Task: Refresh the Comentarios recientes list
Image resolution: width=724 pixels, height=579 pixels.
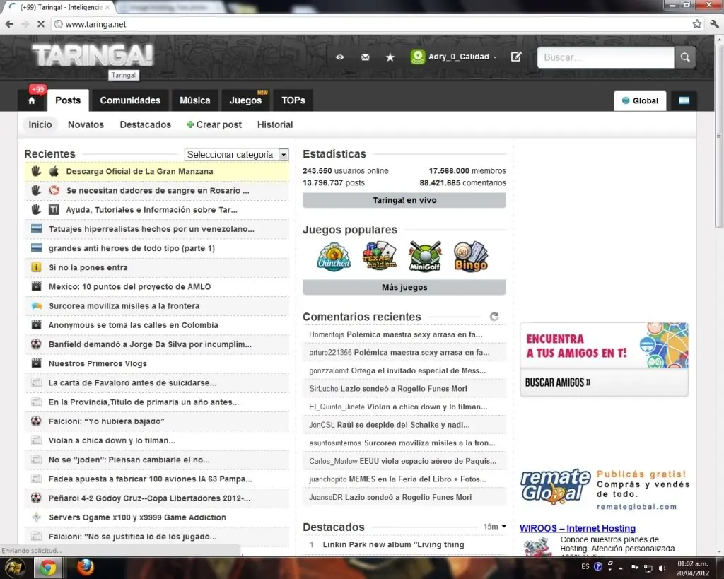Action: pyautogui.click(x=494, y=317)
